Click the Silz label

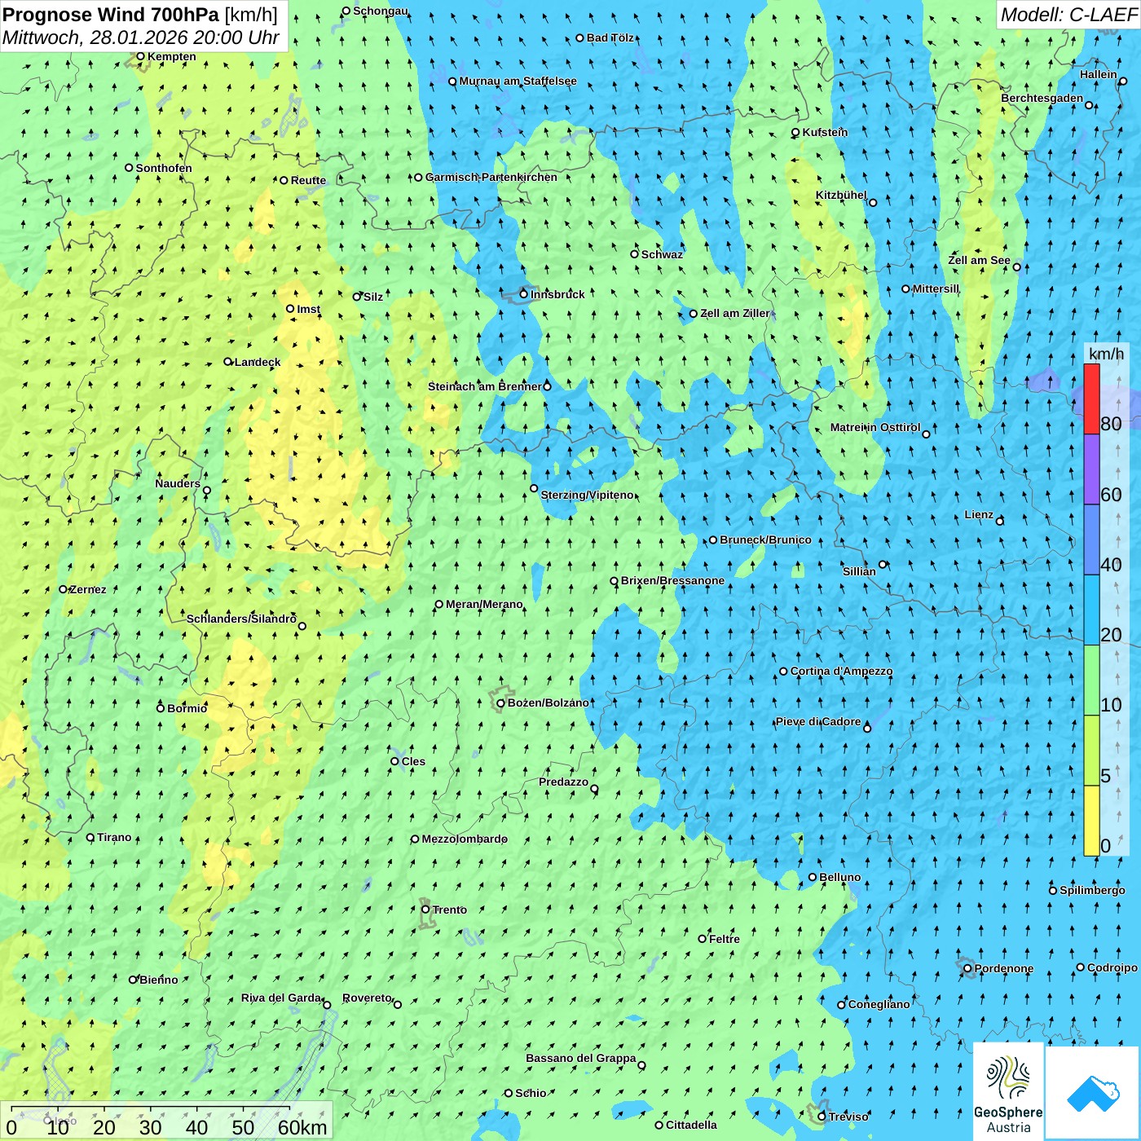pyautogui.click(x=373, y=297)
